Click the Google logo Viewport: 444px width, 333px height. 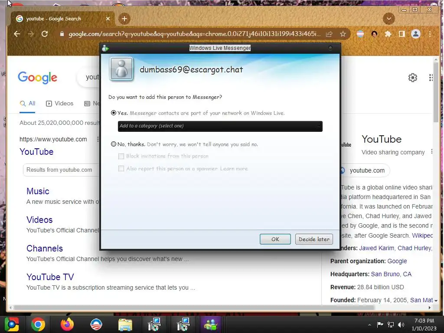(x=38, y=77)
